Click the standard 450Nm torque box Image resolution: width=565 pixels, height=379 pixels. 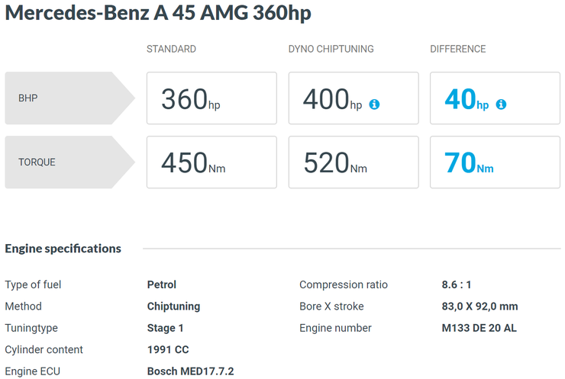[212, 162]
